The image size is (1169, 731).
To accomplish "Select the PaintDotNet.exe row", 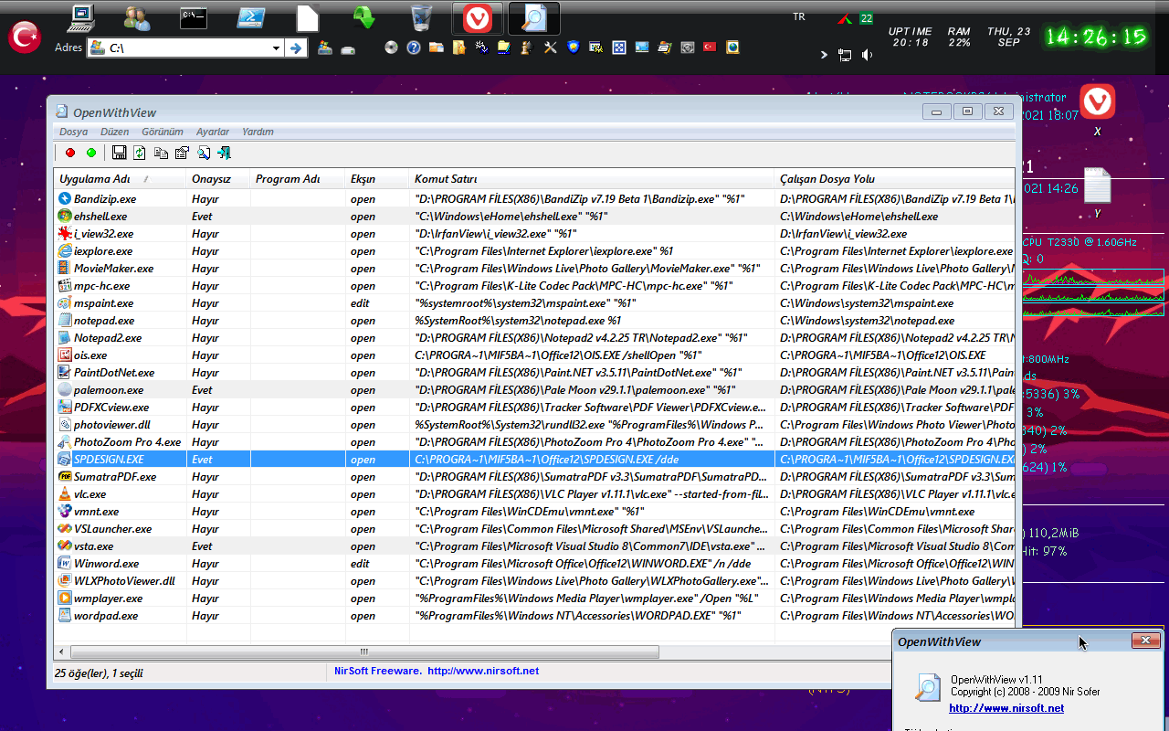I will [x=534, y=372].
